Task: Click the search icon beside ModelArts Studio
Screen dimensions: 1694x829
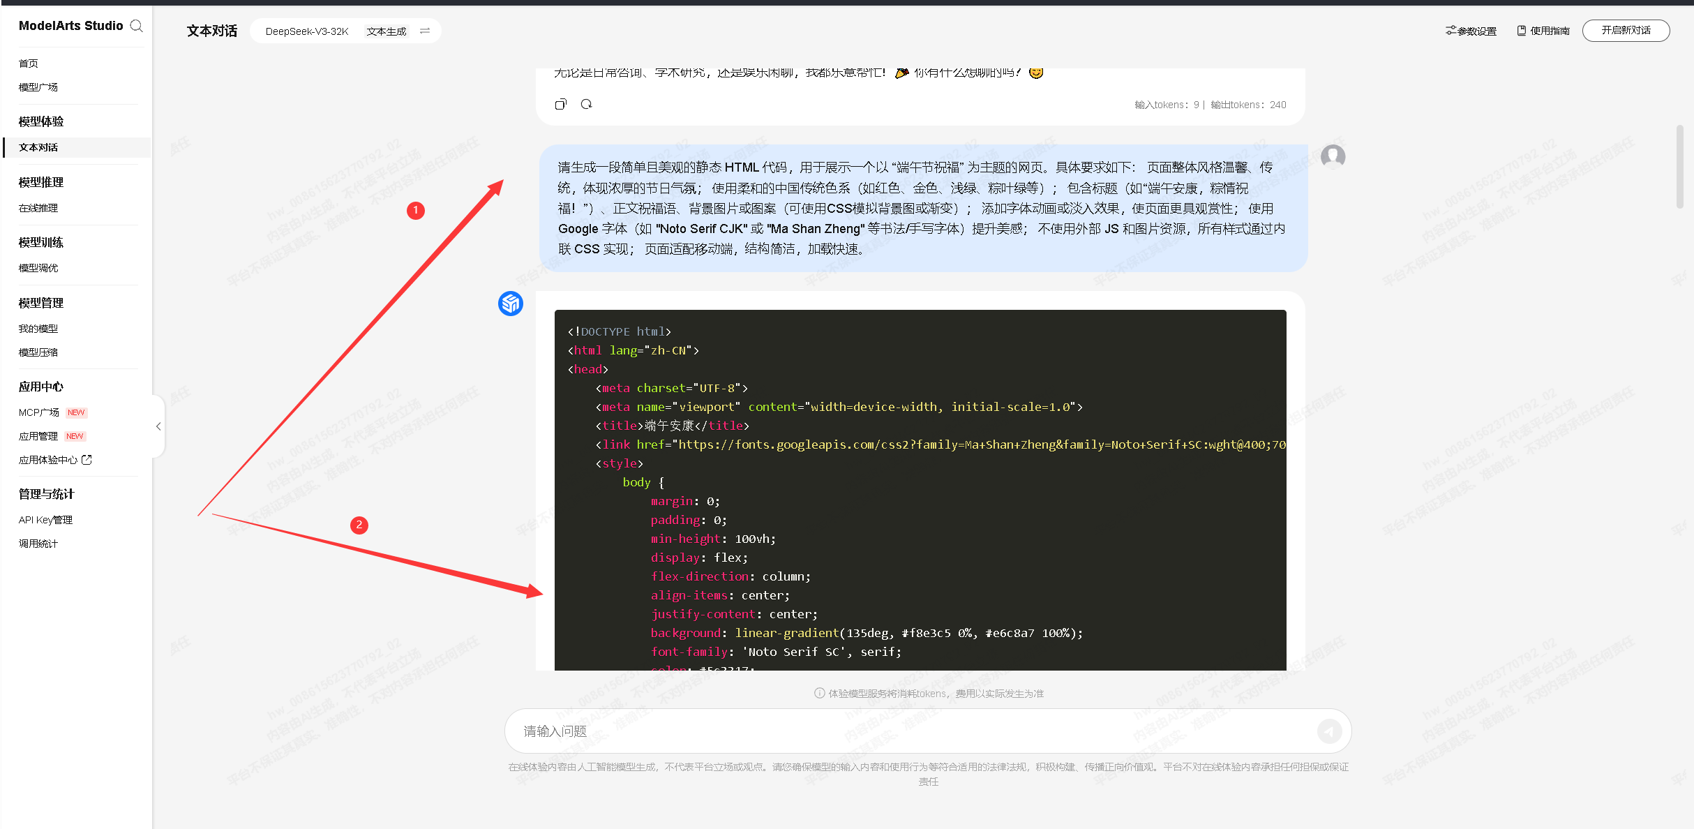Action: pos(137,26)
